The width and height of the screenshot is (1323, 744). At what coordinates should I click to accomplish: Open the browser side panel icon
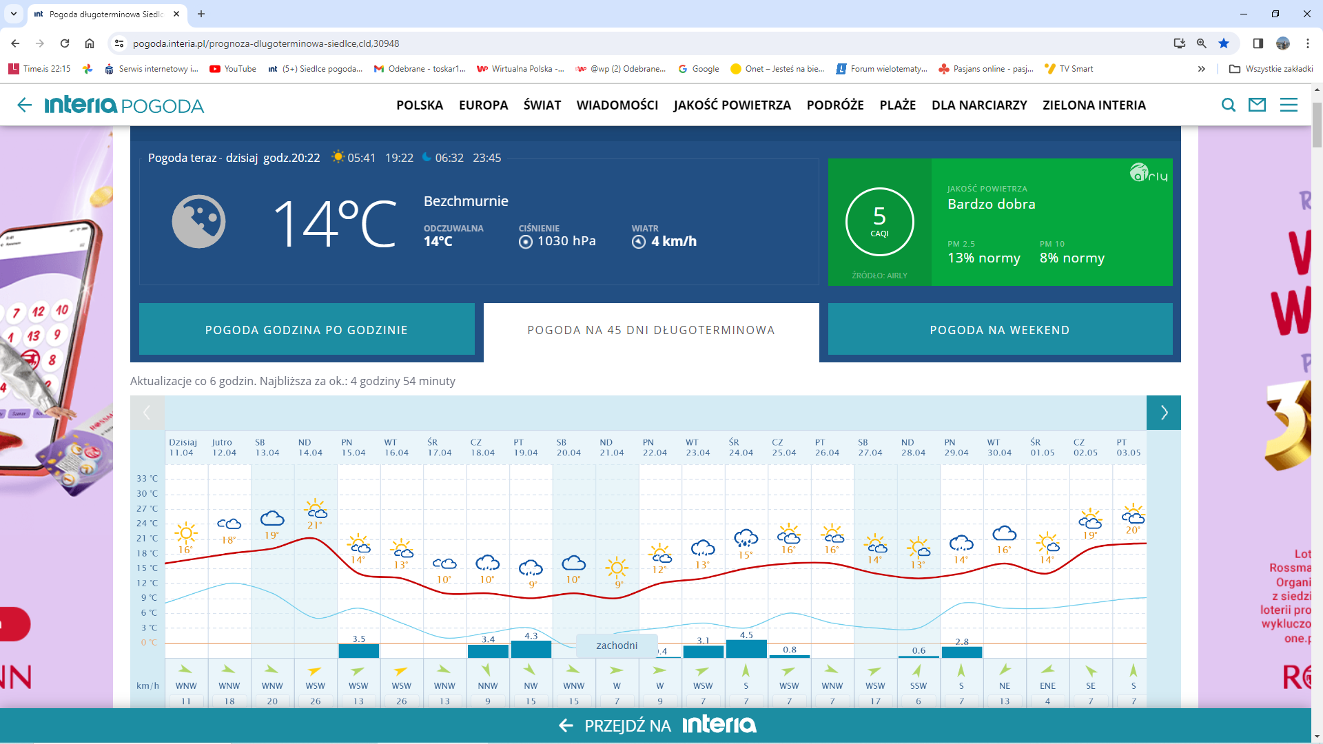(1258, 43)
